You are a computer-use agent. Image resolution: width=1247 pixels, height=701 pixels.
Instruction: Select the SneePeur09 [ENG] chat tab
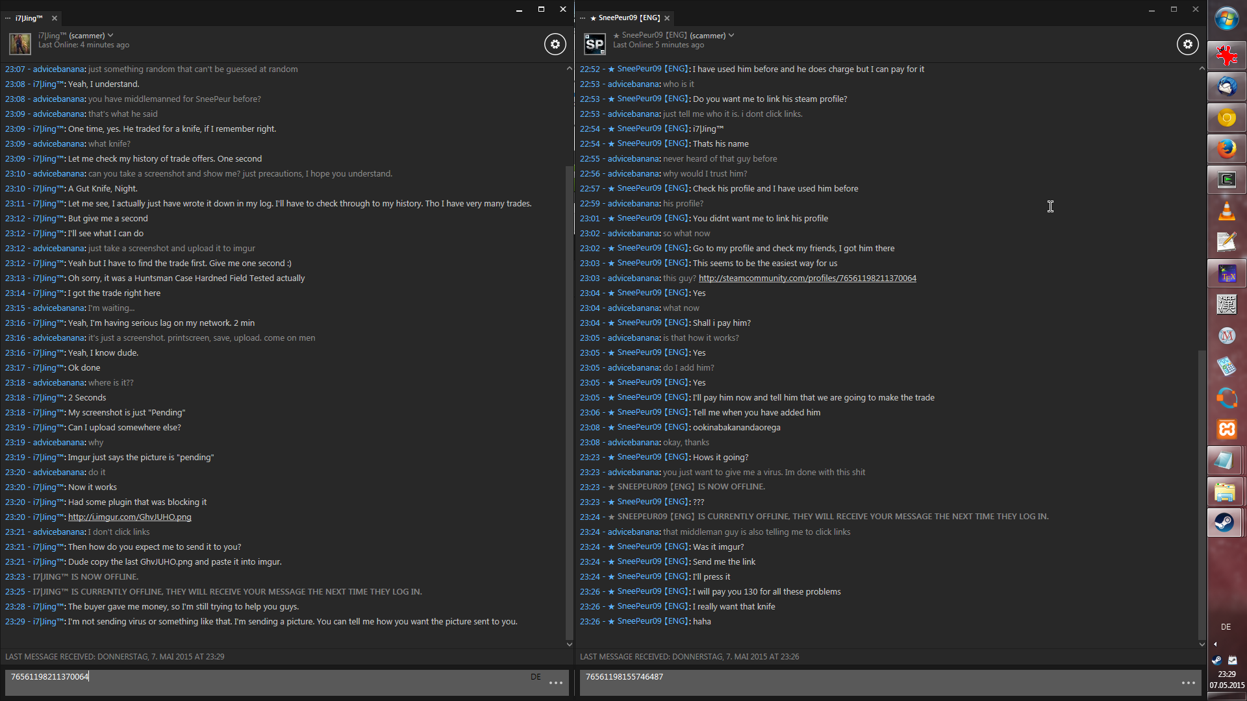[x=629, y=18]
